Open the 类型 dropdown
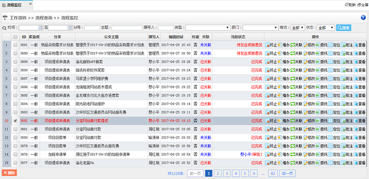 click(208, 28)
